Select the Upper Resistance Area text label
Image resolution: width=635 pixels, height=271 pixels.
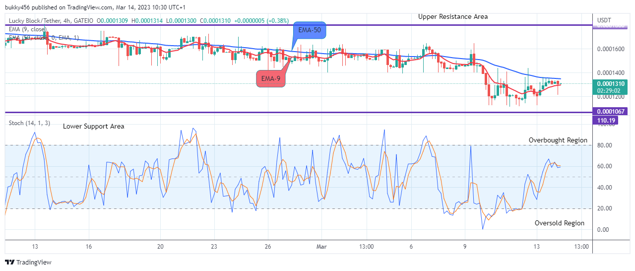click(x=453, y=16)
